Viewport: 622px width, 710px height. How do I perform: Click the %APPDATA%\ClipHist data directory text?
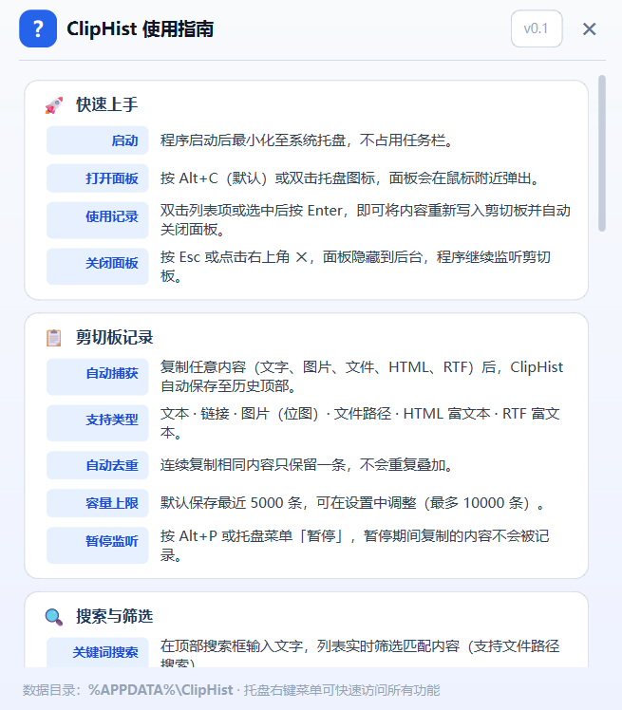click(x=160, y=690)
